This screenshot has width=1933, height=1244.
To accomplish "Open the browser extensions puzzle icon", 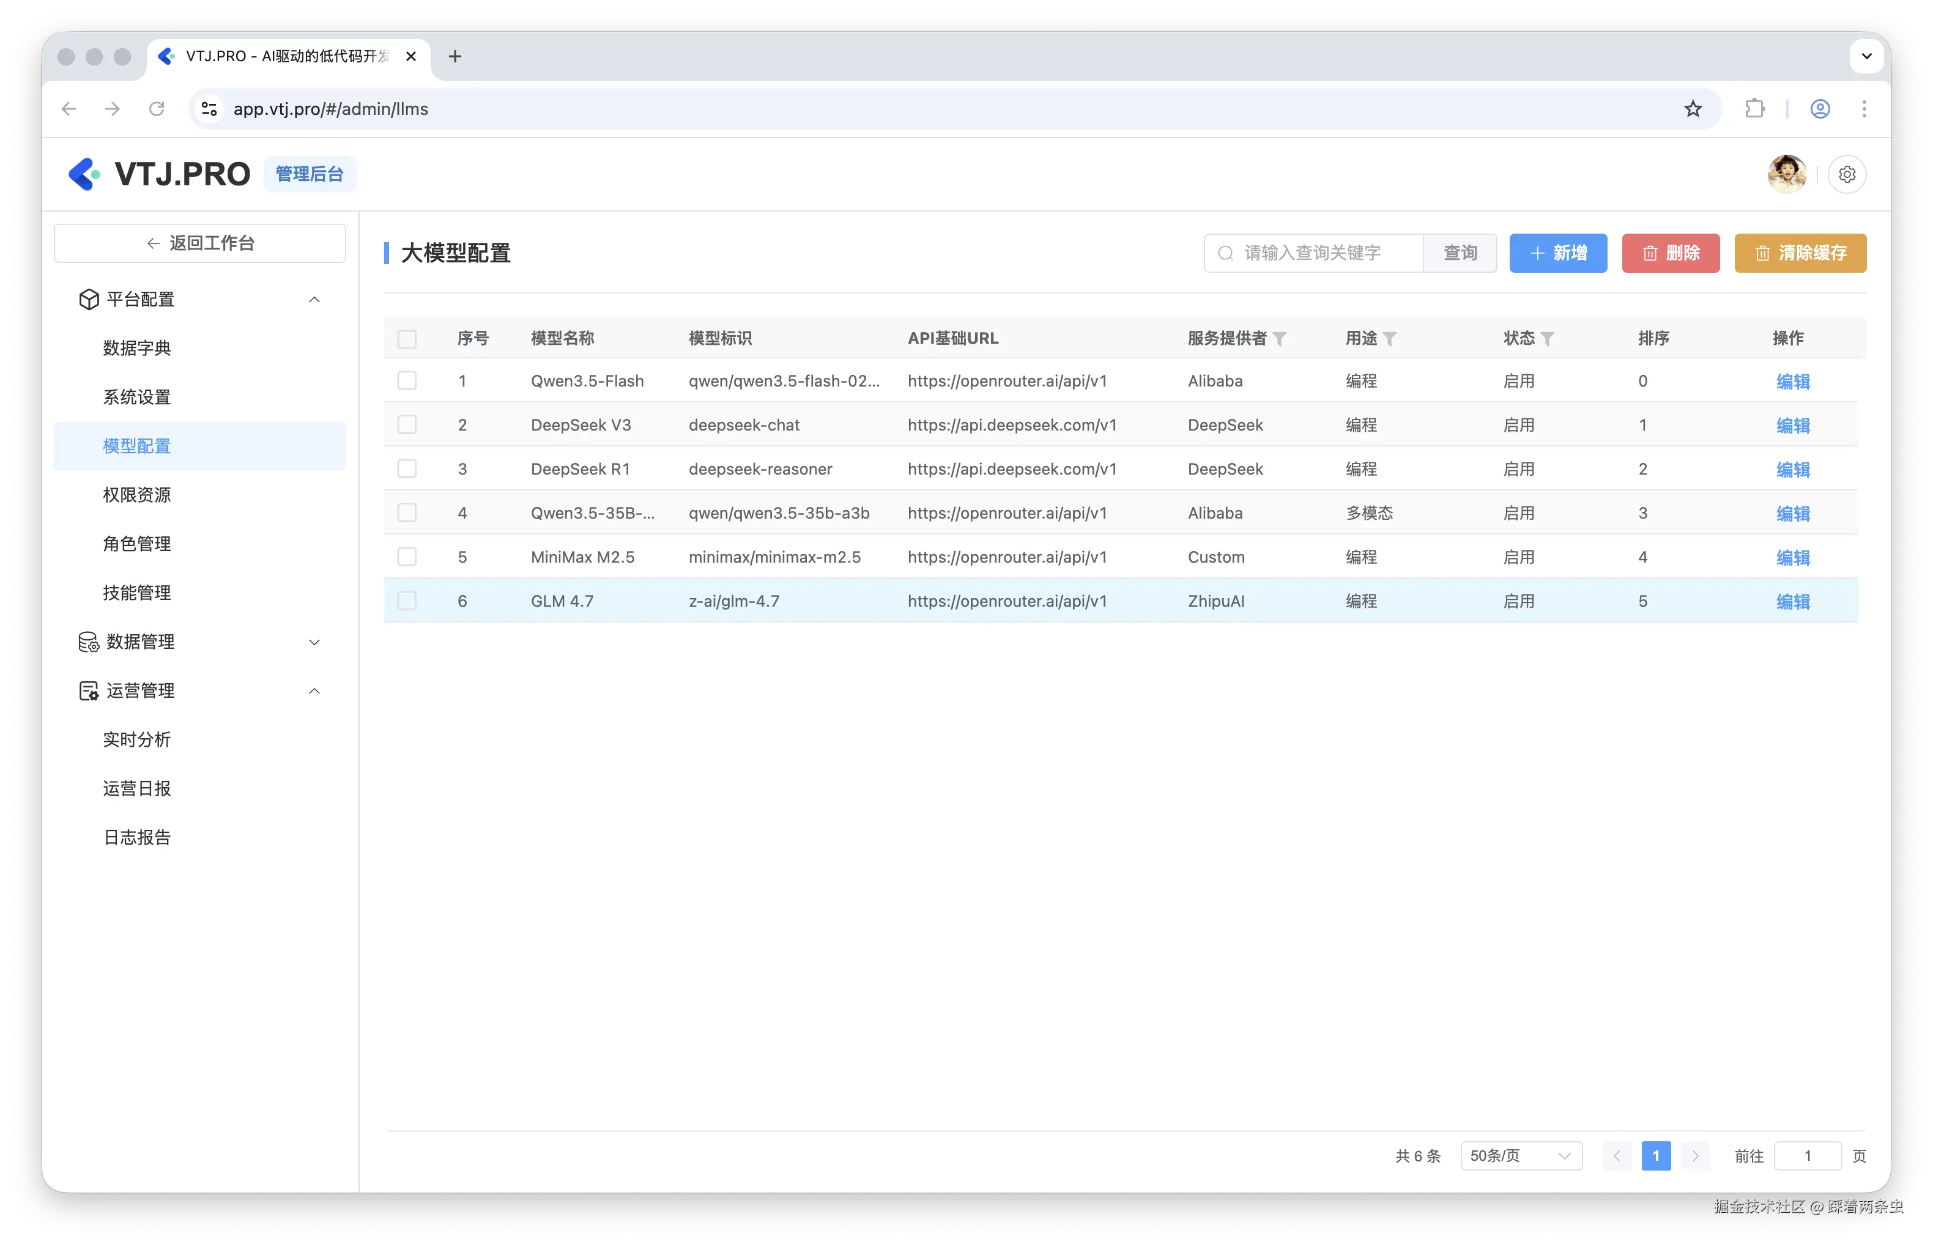I will pyautogui.click(x=1754, y=109).
